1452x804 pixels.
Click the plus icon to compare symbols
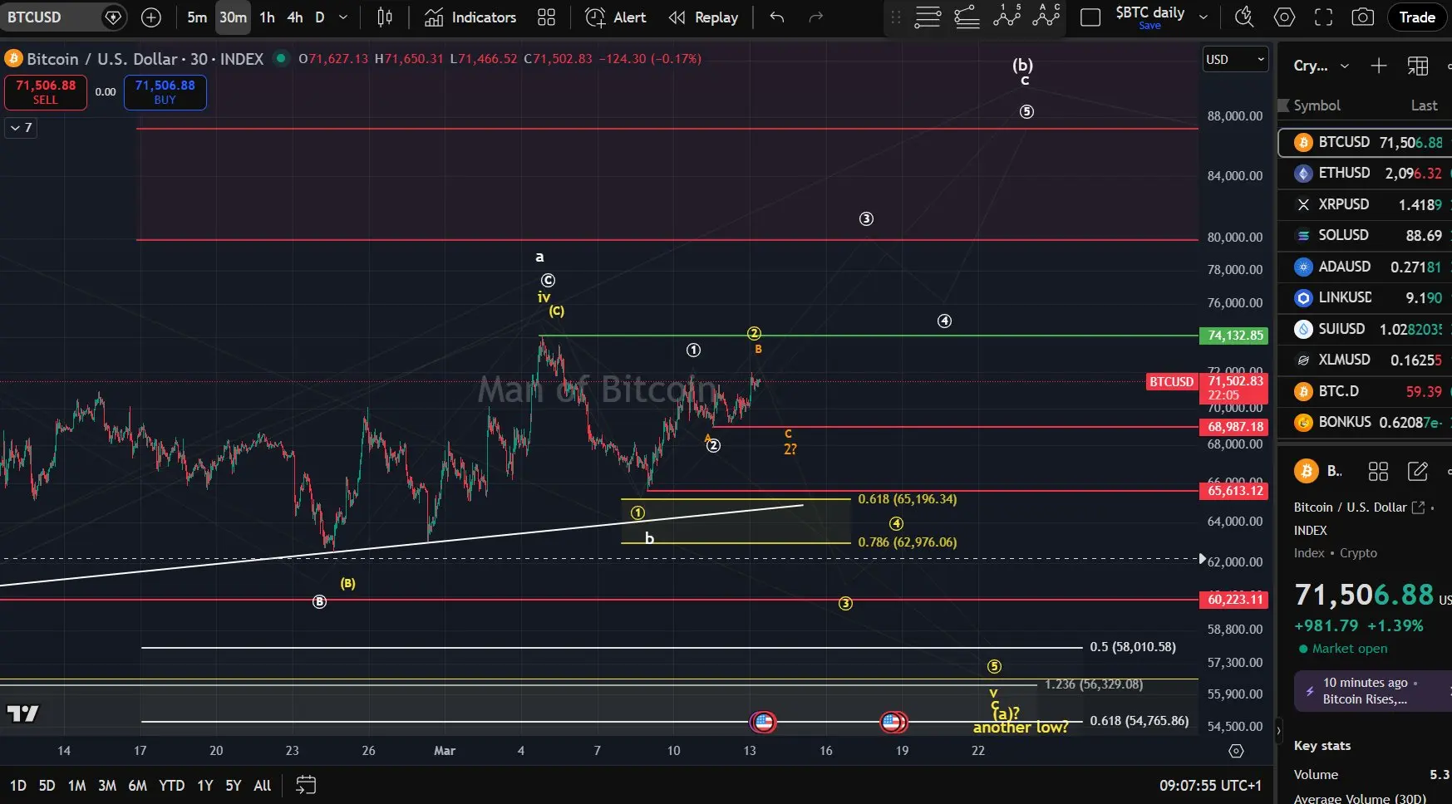(151, 17)
